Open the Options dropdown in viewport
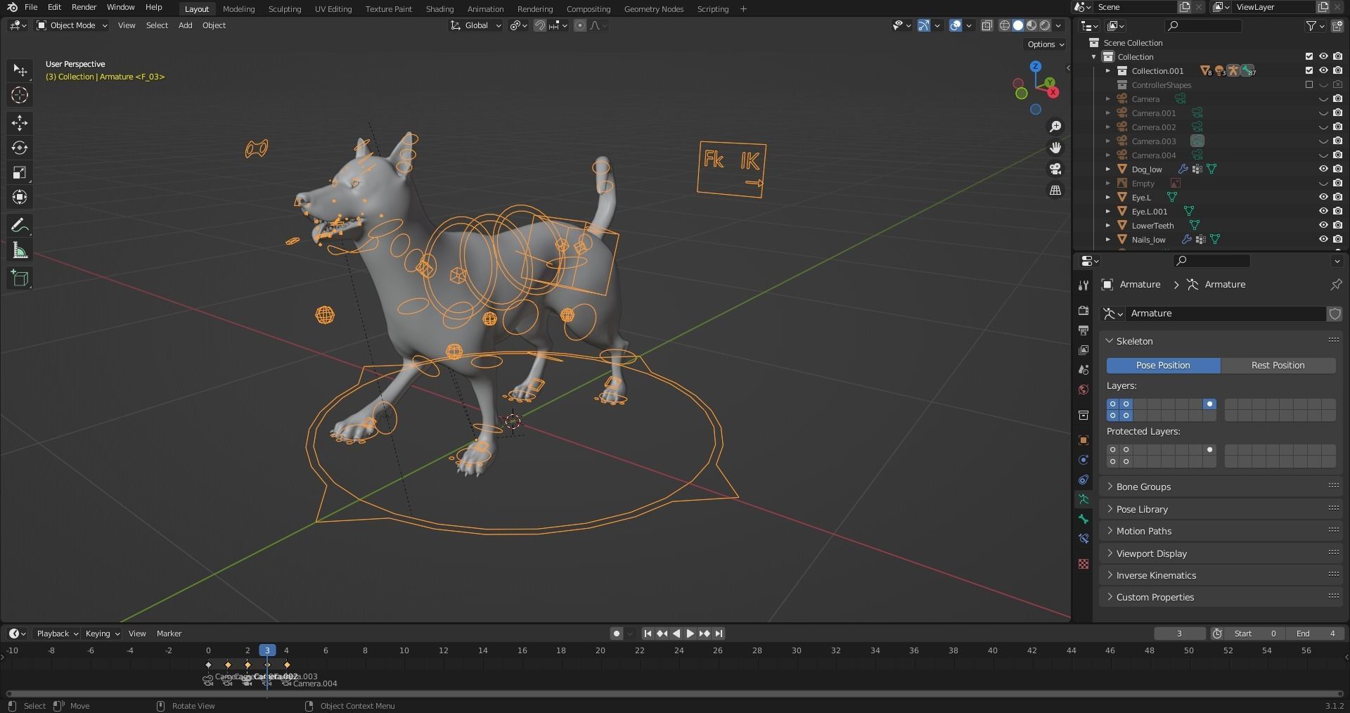 click(1046, 44)
